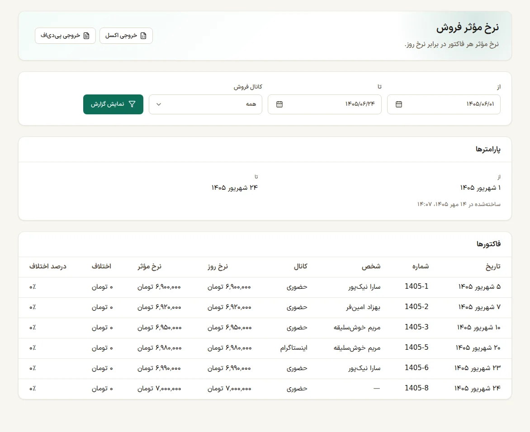
Task: Click سارا نیک‌پور in invoice 1405-6 row
Action: point(364,368)
